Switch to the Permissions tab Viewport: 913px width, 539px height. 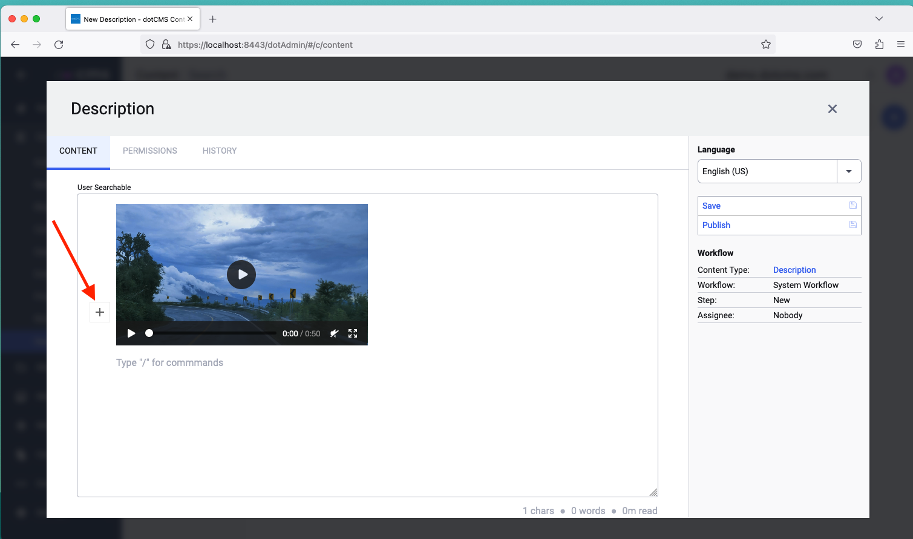click(150, 151)
